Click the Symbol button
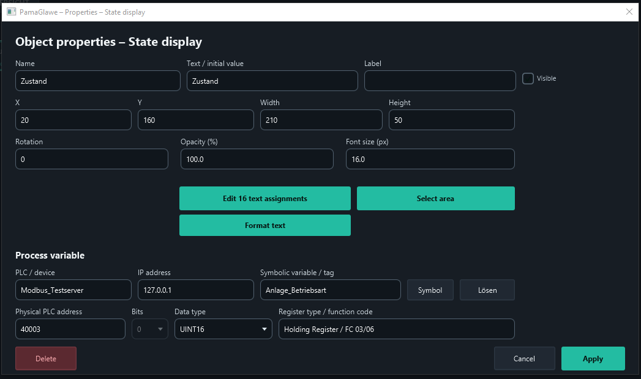The height and width of the screenshot is (379, 641). pyautogui.click(x=430, y=290)
